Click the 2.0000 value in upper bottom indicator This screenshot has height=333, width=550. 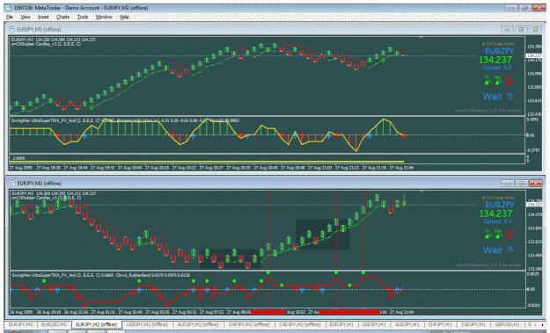click(x=18, y=158)
